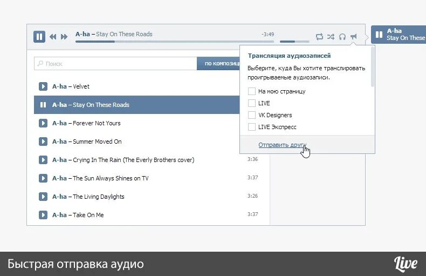Screen dimensions: 426x276
Task: Pause from the side mini player
Action: [x=379, y=35]
